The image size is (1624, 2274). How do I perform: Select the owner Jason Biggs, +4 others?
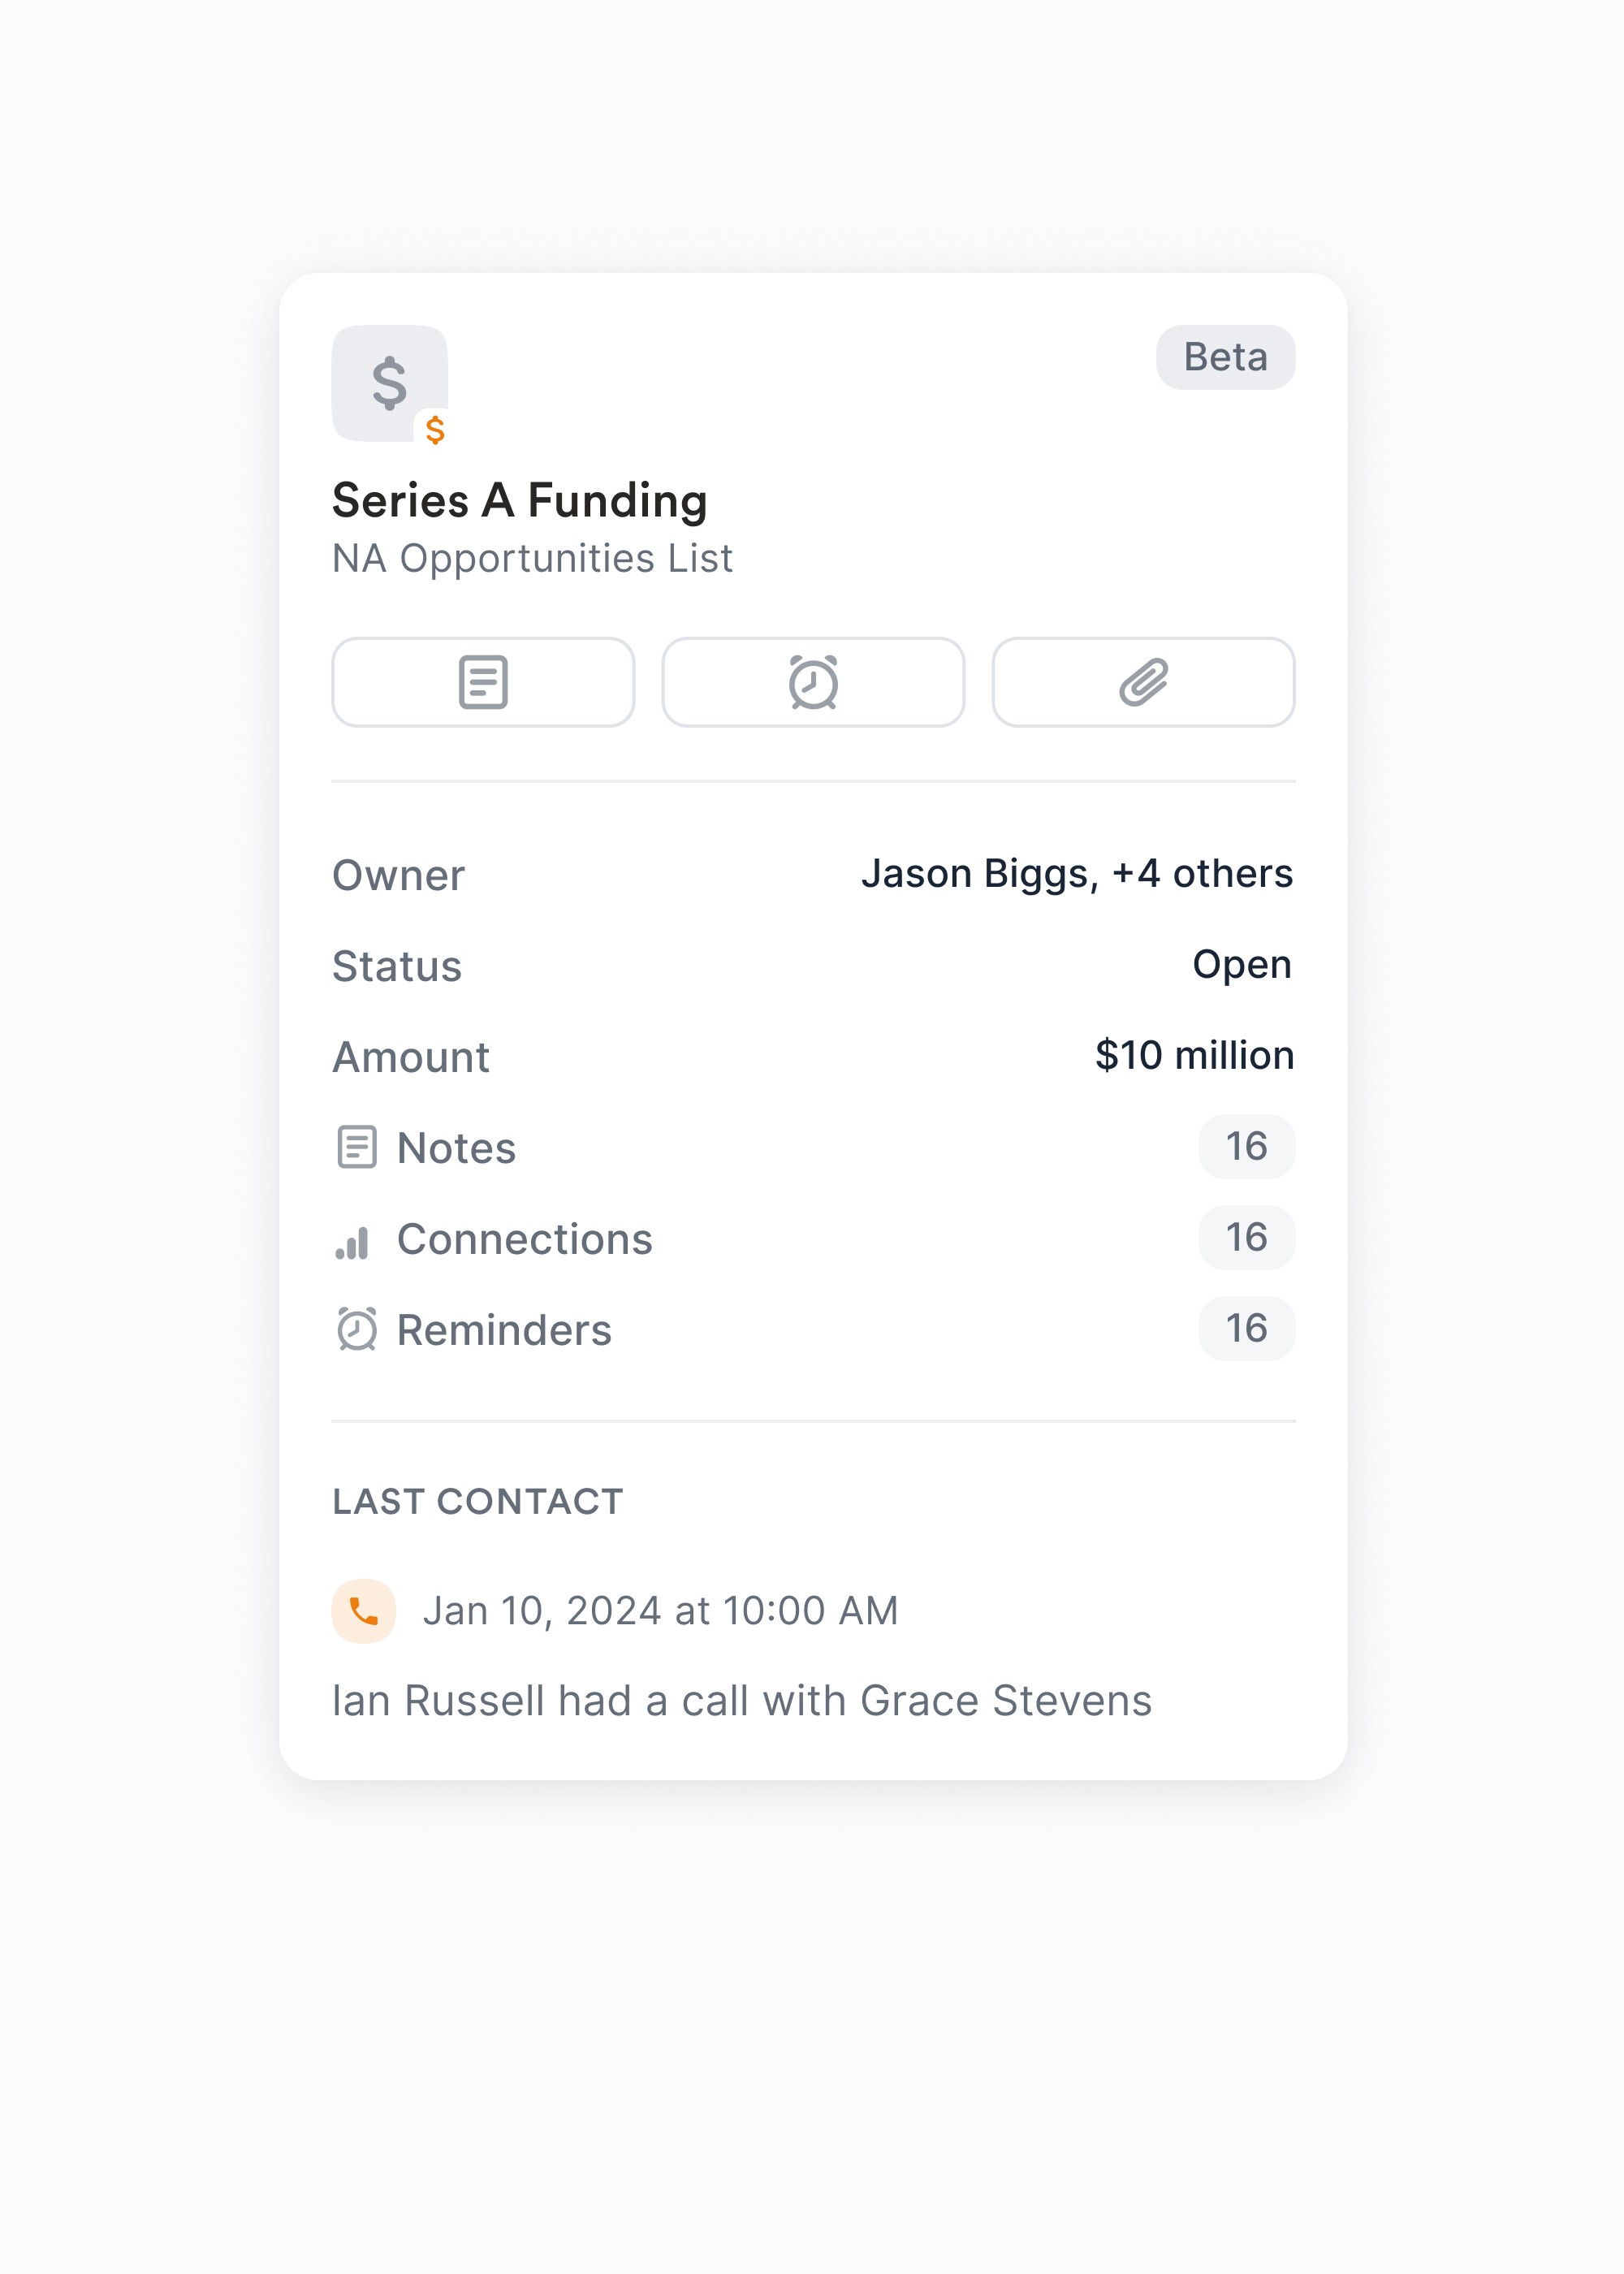coord(1077,873)
